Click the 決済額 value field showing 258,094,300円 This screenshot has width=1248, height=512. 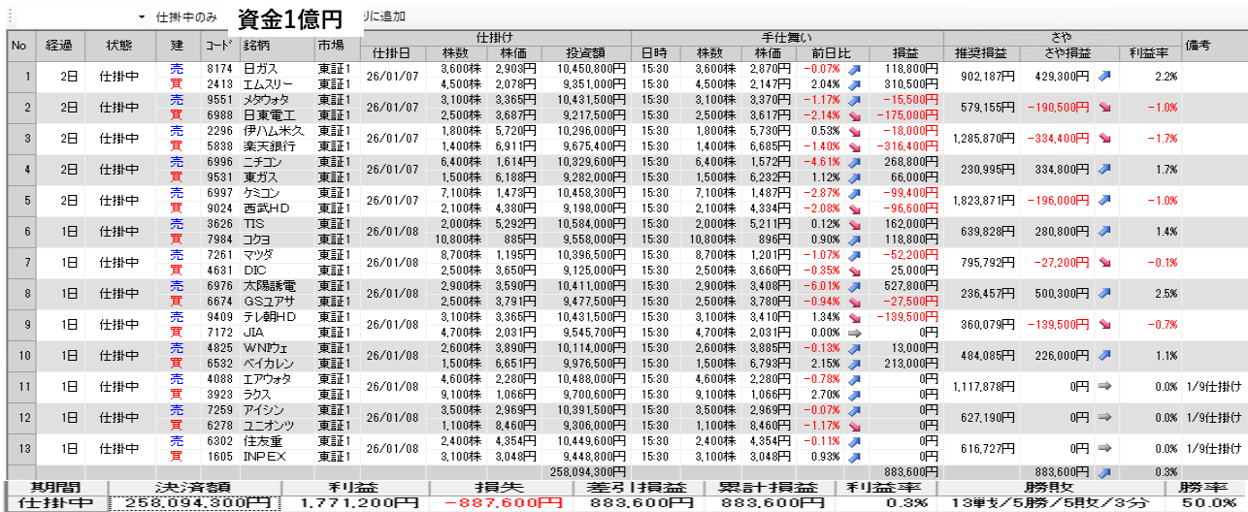[x=194, y=503]
